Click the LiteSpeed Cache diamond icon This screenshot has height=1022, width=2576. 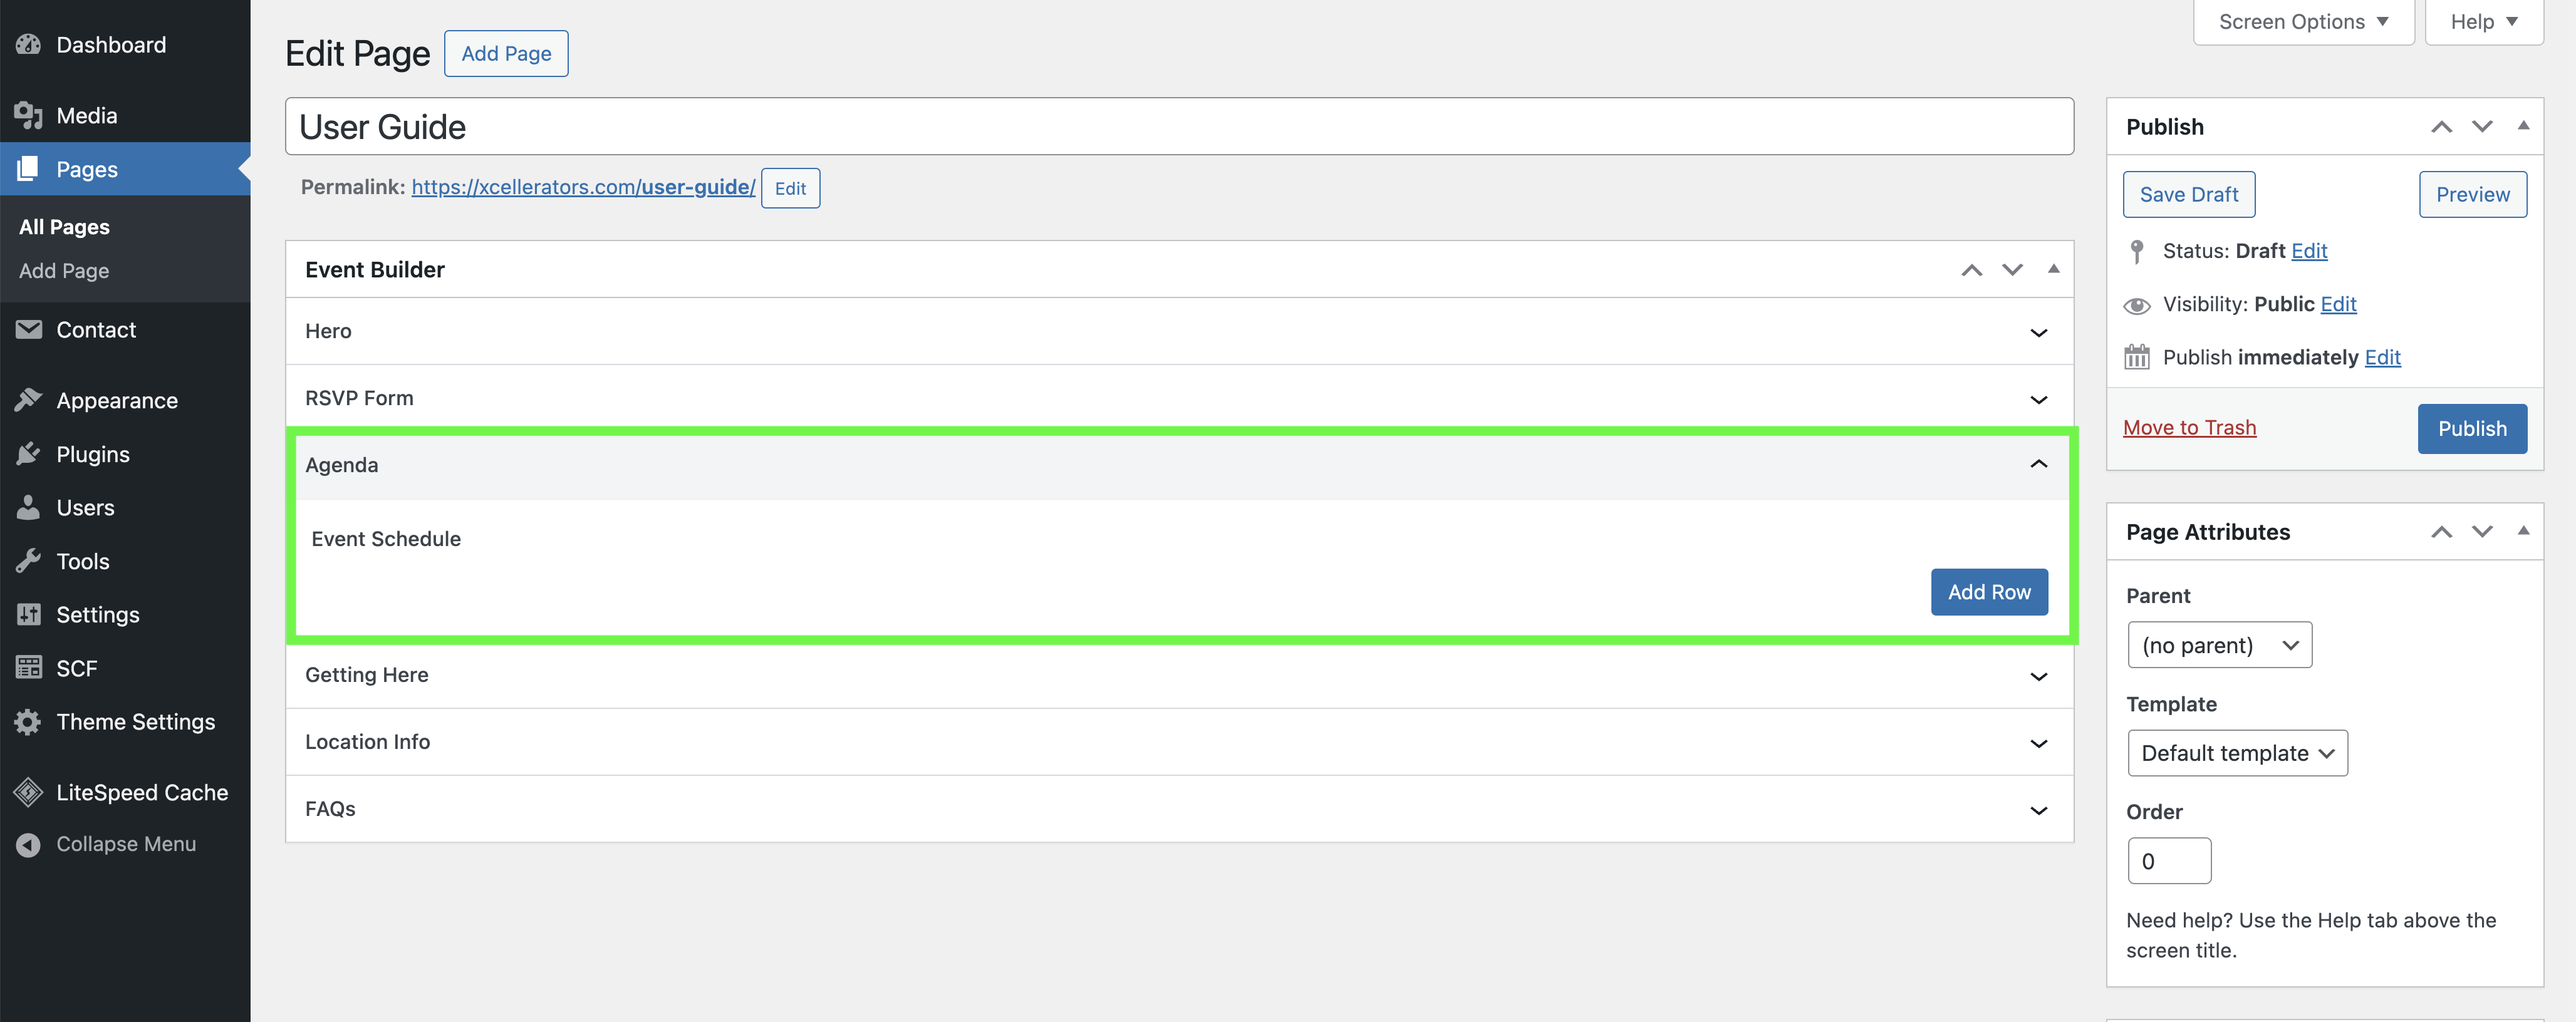[x=28, y=792]
